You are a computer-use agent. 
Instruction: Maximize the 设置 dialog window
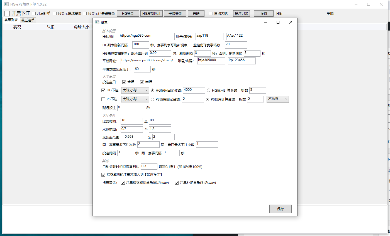click(x=278, y=22)
